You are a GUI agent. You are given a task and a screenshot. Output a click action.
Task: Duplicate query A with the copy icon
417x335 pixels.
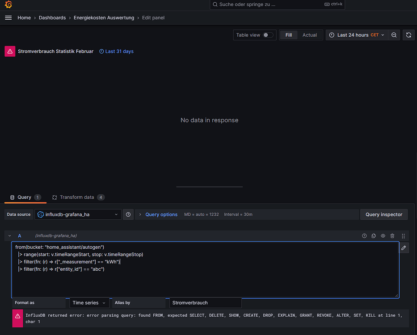[x=374, y=236]
